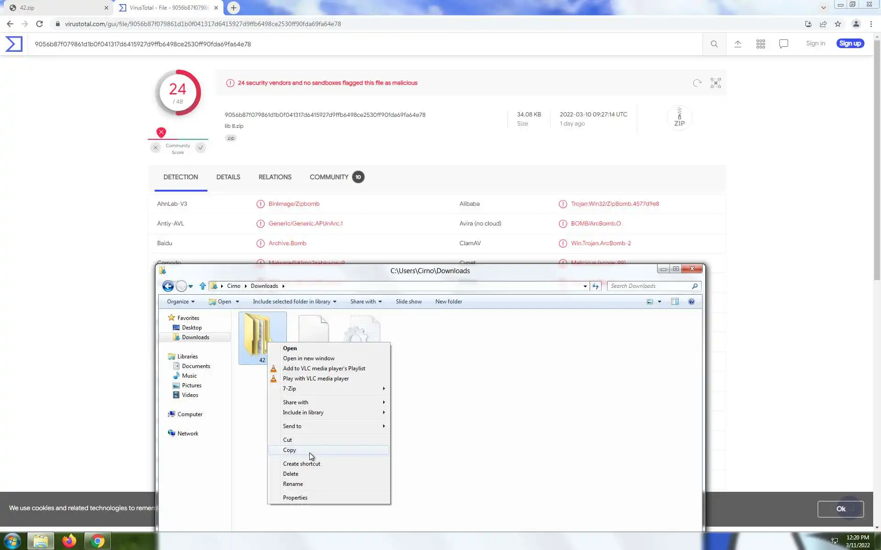Expand the Organize dropdown menu
Viewport: 881px width, 550px height.
180,302
